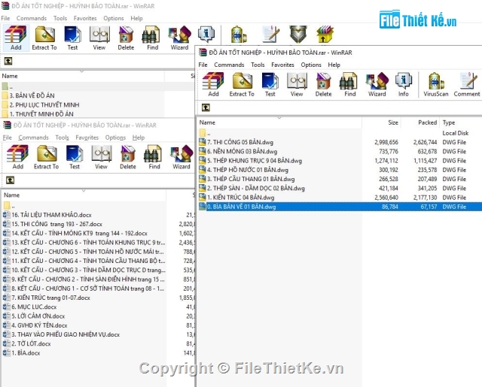The height and width of the screenshot is (387, 482).
Task: Open Info in the DWG files window
Action: [x=404, y=85]
